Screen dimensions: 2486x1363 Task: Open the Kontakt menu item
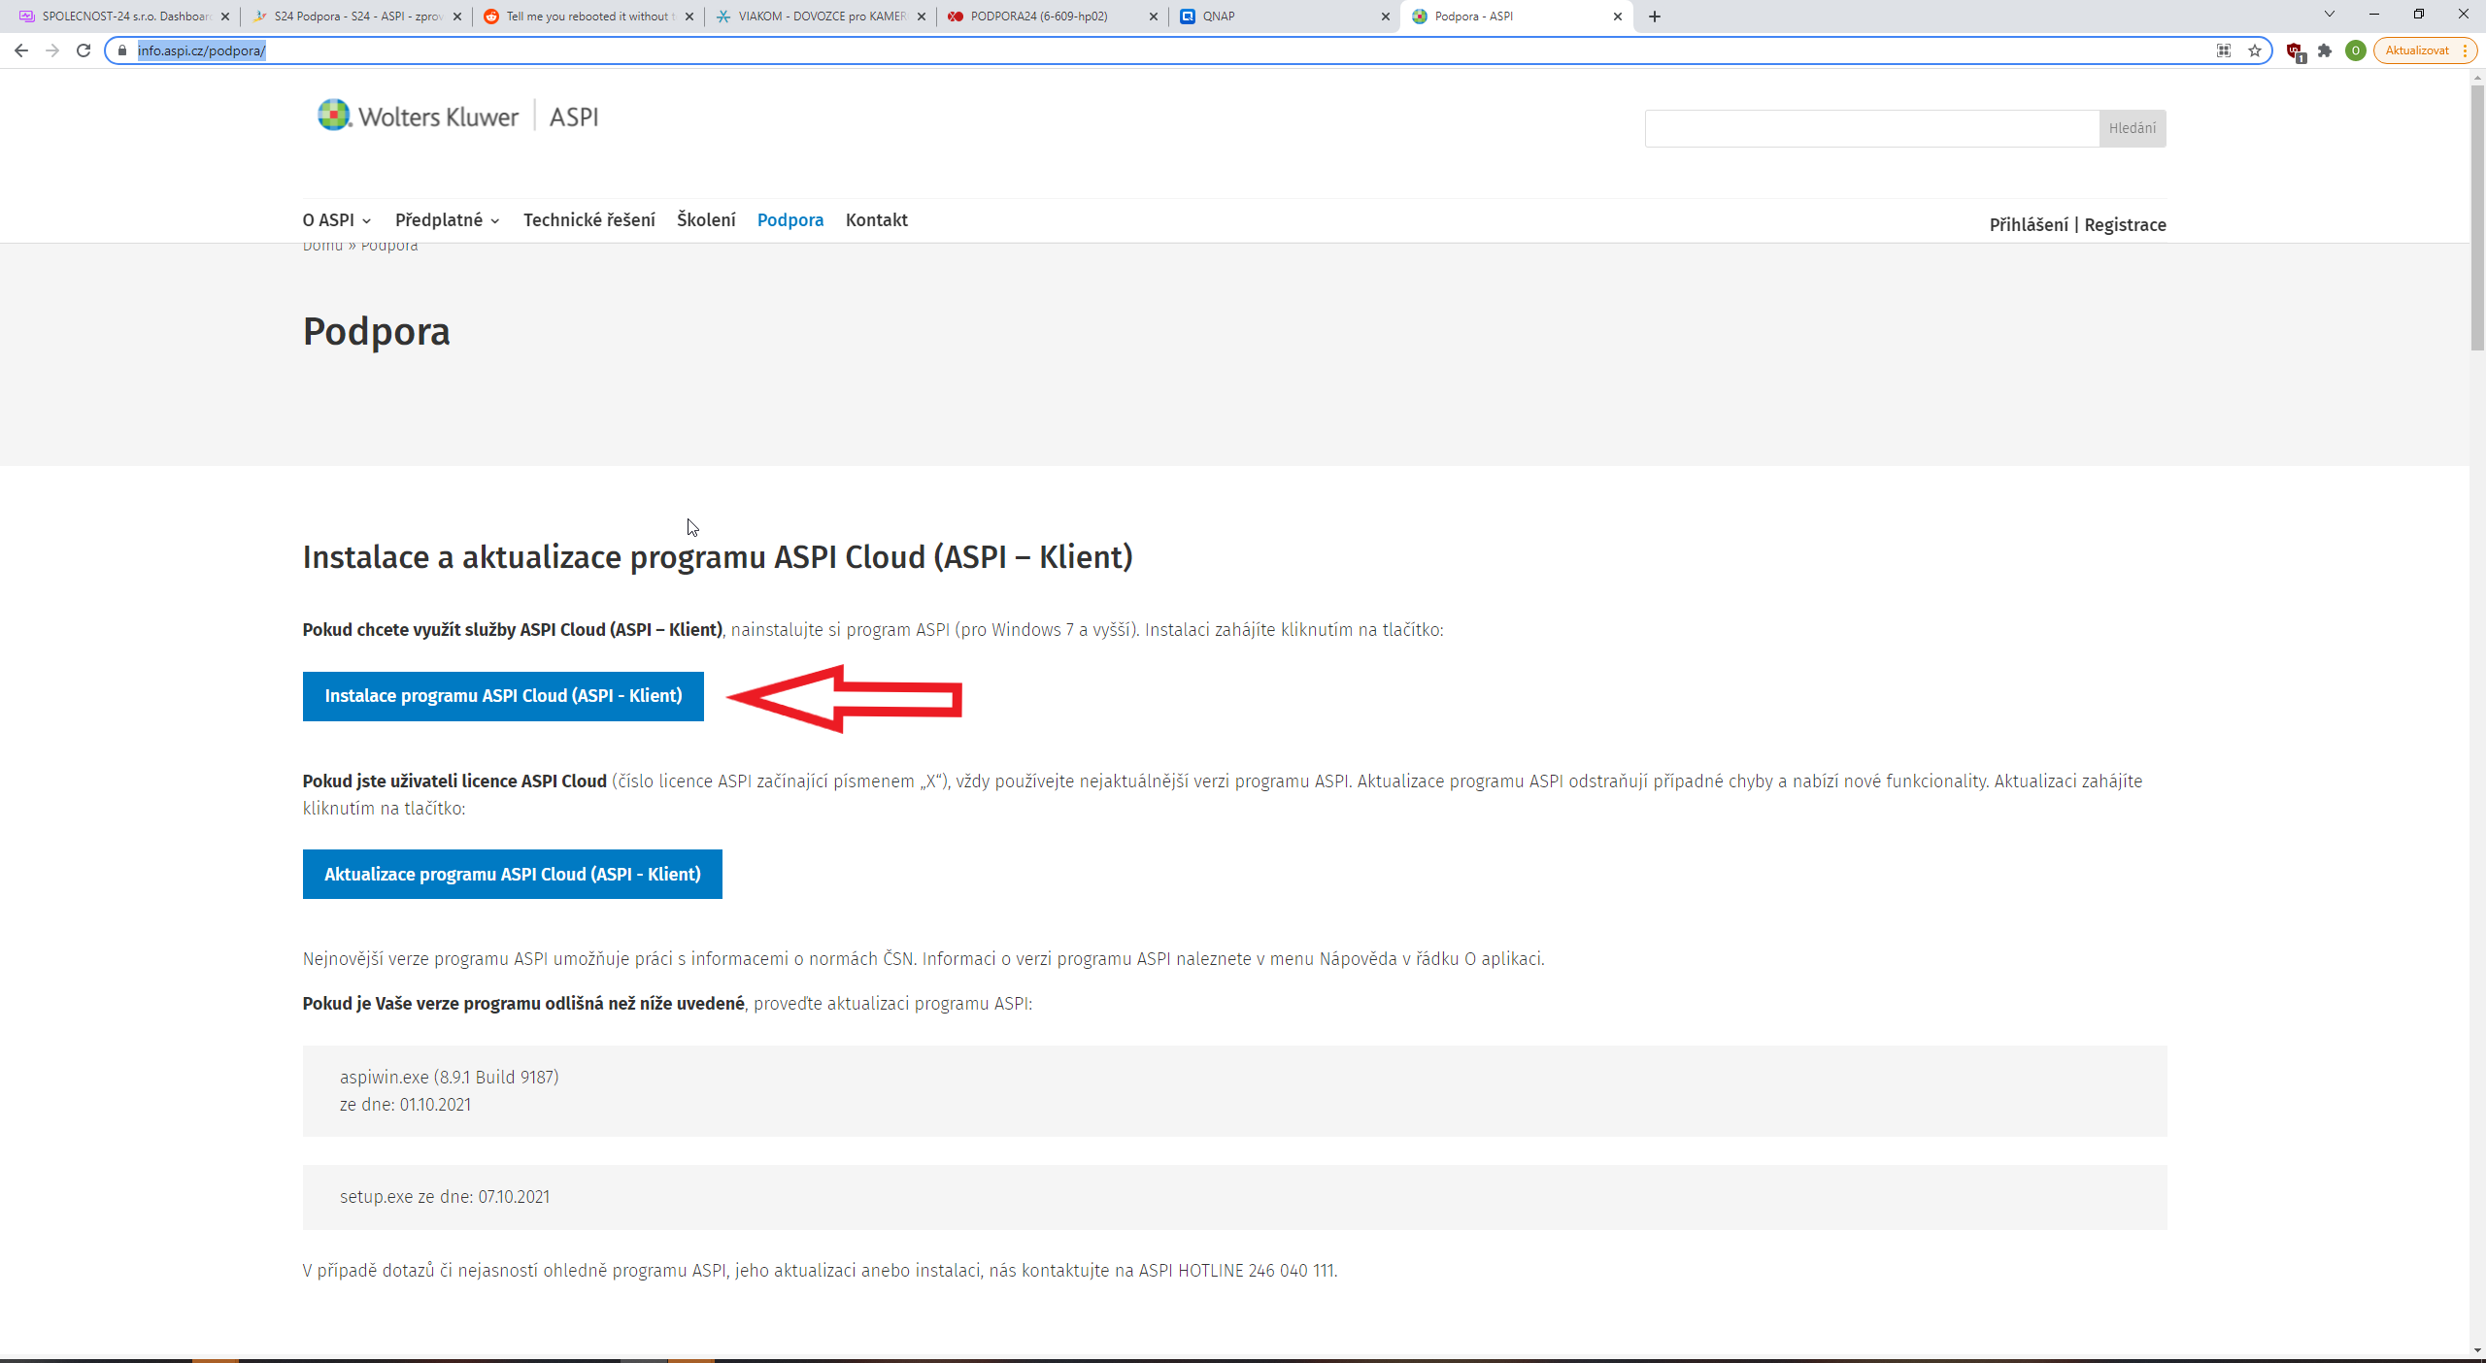tap(876, 220)
